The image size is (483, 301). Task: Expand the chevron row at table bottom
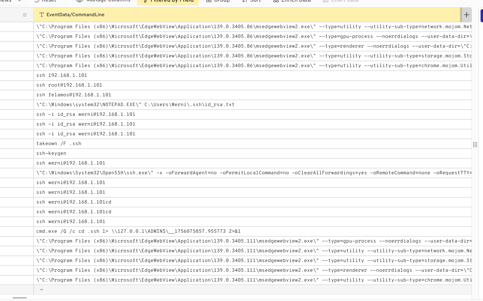(x=41, y=289)
